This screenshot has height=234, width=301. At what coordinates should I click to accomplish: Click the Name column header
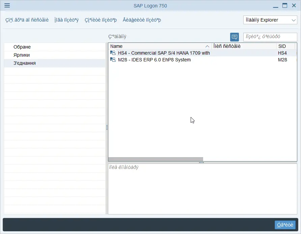(x=160, y=46)
